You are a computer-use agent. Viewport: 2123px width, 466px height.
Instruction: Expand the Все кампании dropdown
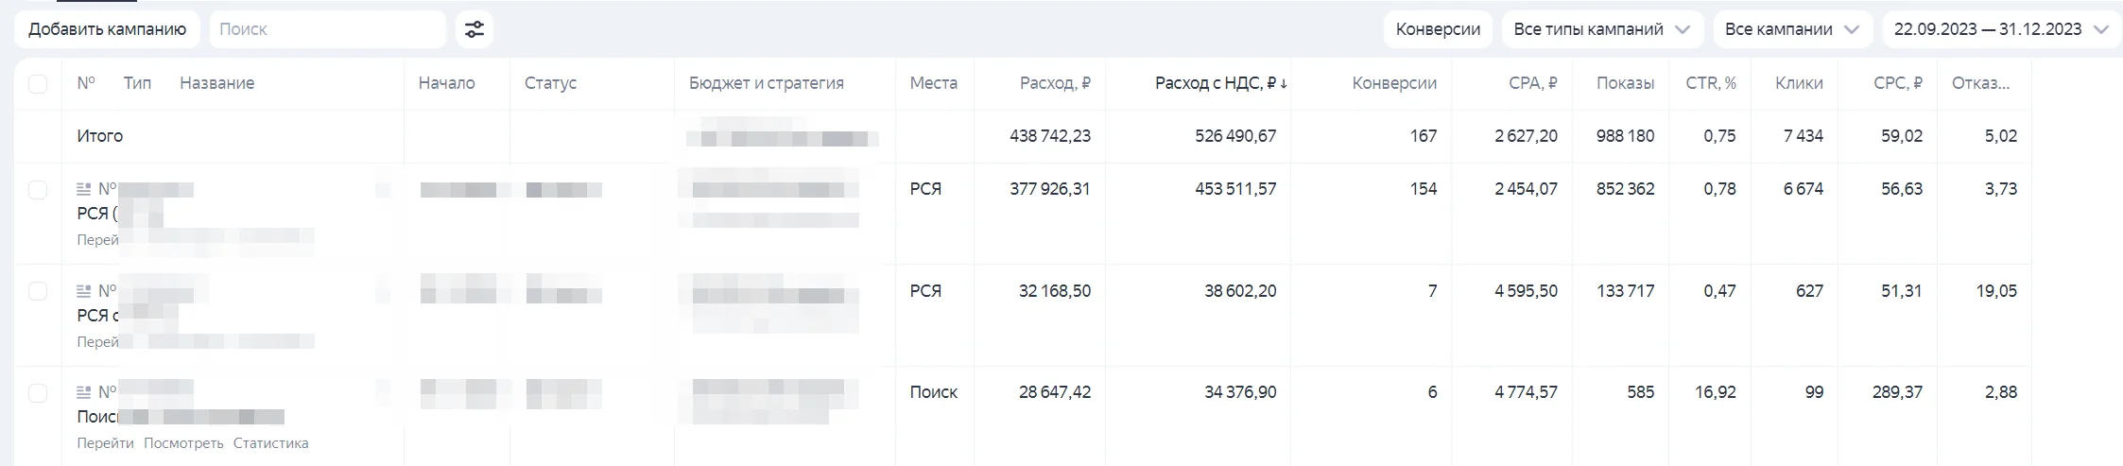point(1792,29)
